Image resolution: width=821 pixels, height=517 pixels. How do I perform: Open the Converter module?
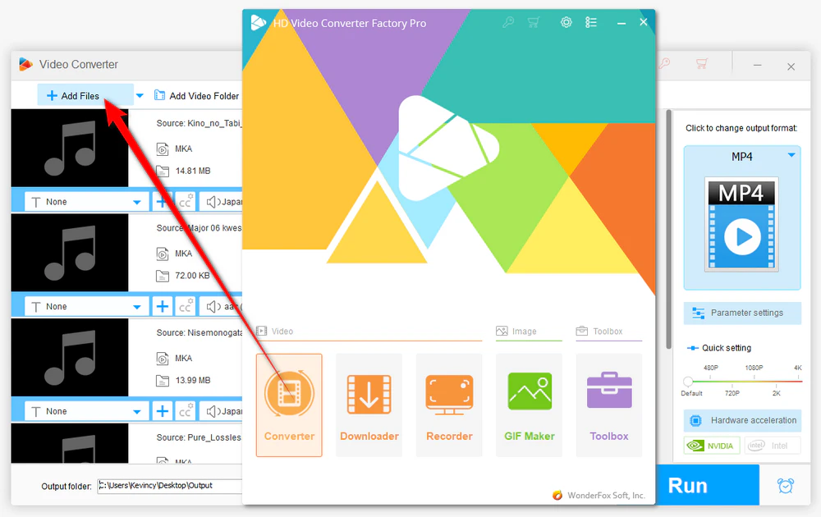tap(289, 405)
